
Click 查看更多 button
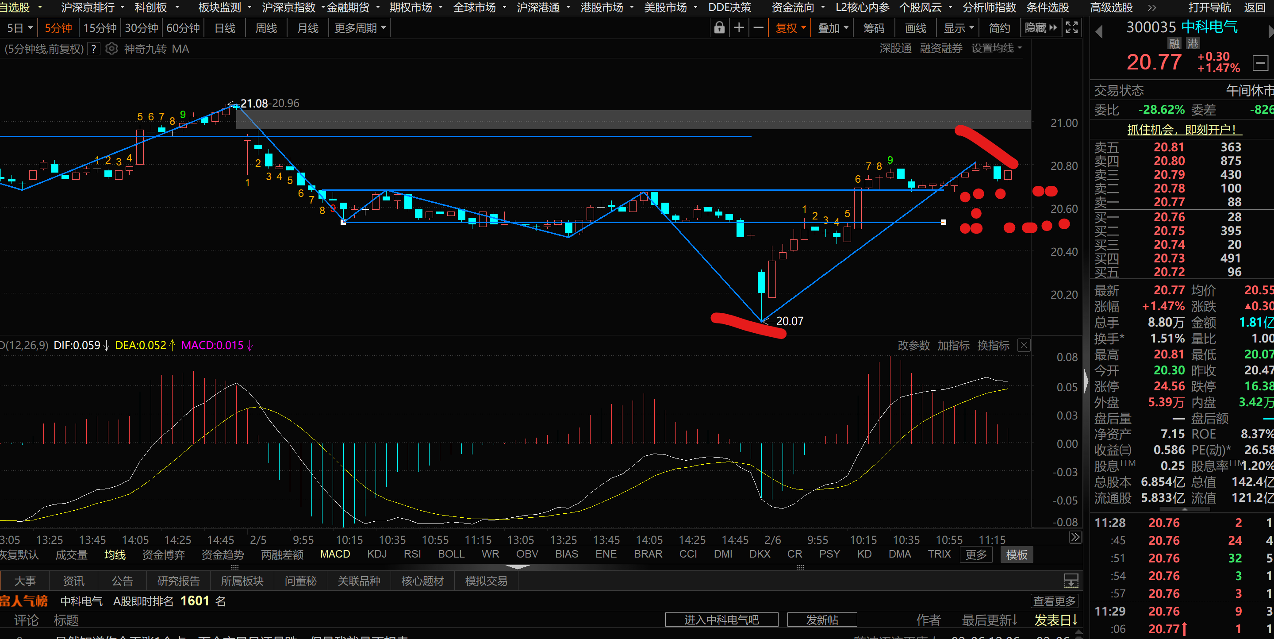click(1054, 601)
